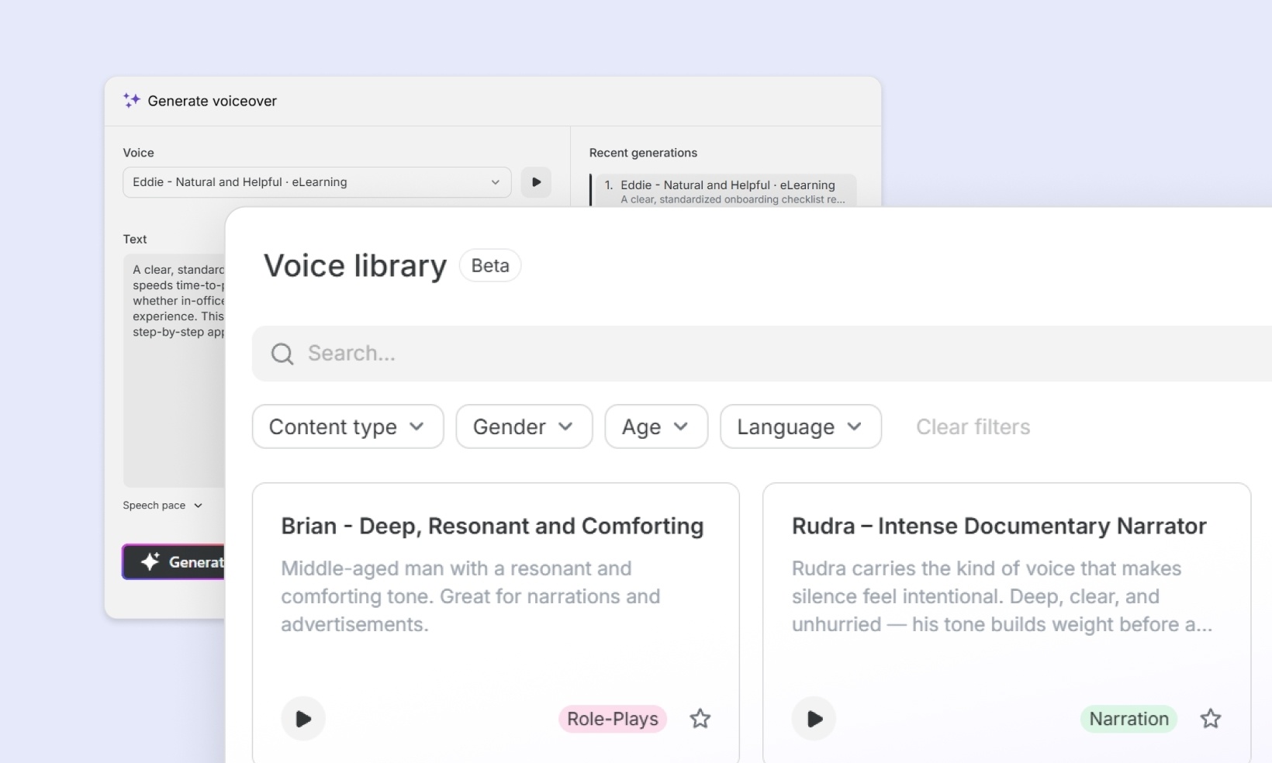Click the Voice library heading
The image size is (1272, 763).
pos(355,266)
